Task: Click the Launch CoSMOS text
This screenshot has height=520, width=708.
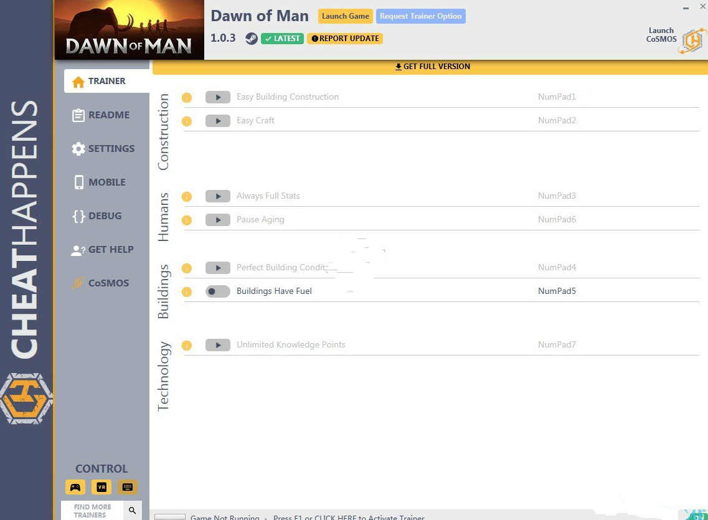Action: (x=661, y=35)
